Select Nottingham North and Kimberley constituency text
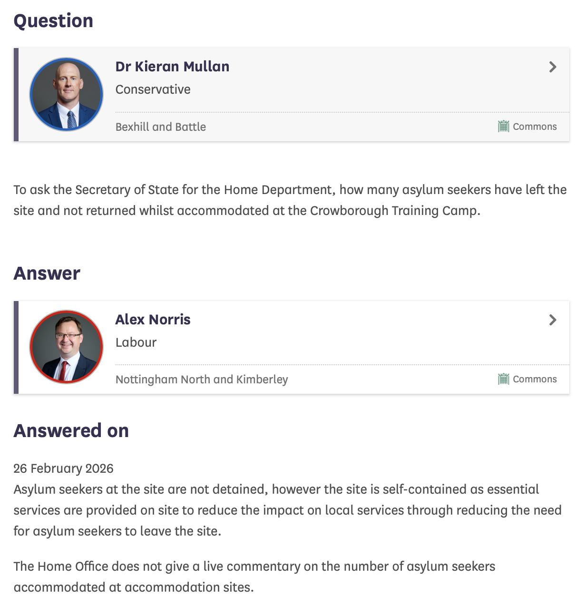This screenshot has height=604, width=585. [202, 380]
